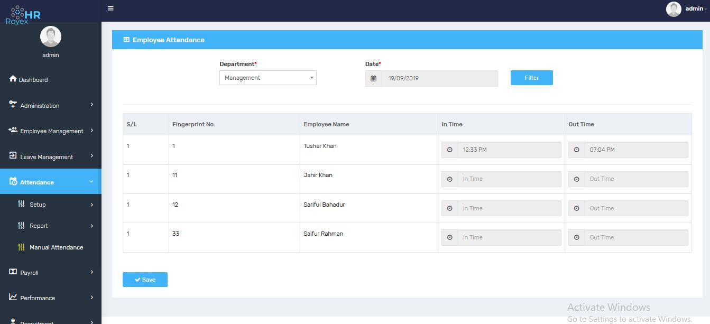Click Tushar Khan Out Time field 07:04 PM
The height and width of the screenshot is (324, 710).
coord(636,150)
